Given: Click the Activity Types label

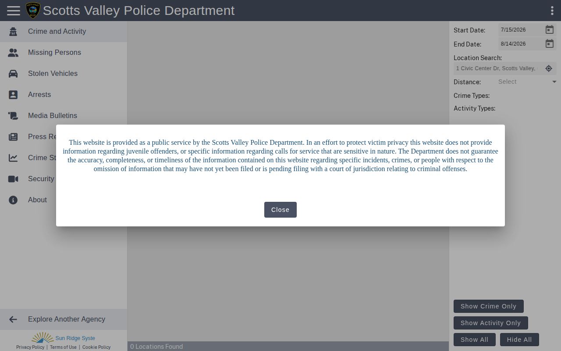Looking at the screenshot, I should tap(474, 108).
